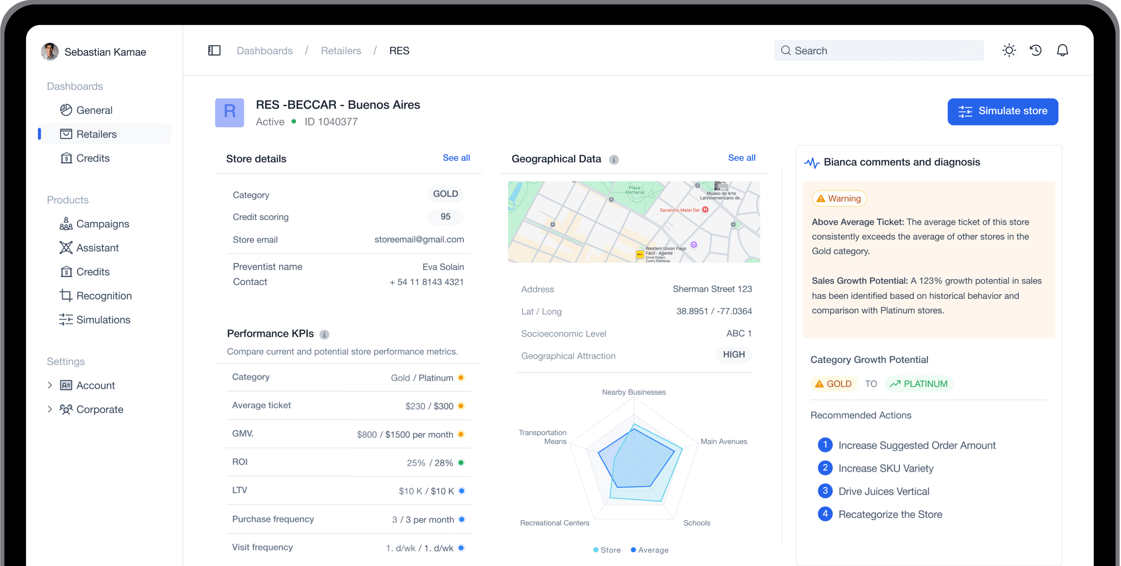Click the Performance KPIs info icon
Image resolution: width=1121 pixels, height=566 pixels.
pyautogui.click(x=324, y=334)
